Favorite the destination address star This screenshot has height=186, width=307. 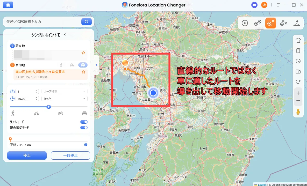click(x=83, y=72)
